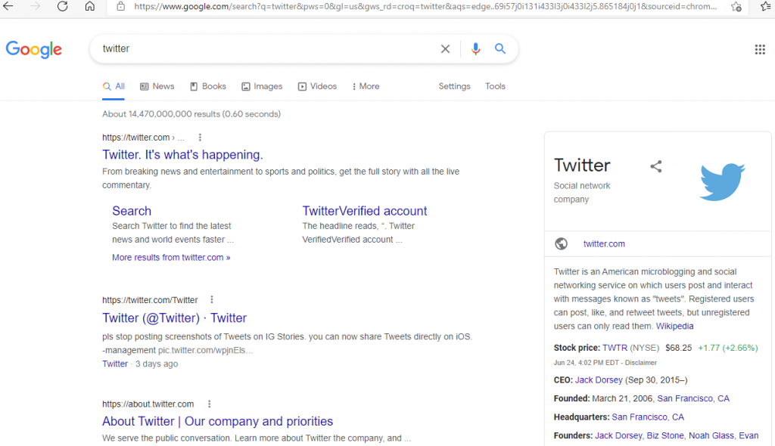Open "Twitter. It's what's happening." result
Image resolution: width=775 pixels, height=446 pixels.
click(x=182, y=155)
